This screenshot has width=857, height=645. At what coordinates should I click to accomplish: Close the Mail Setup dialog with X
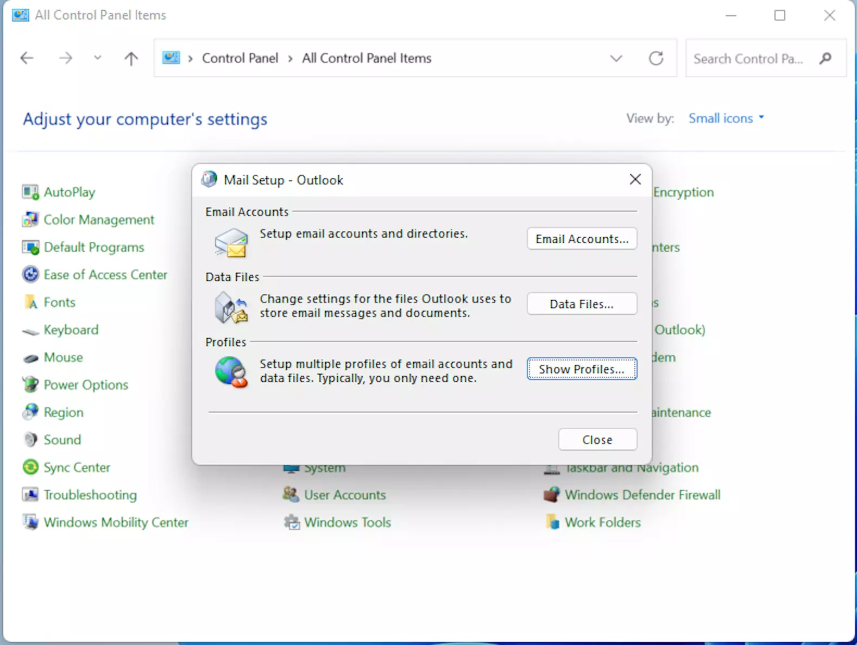635,179
